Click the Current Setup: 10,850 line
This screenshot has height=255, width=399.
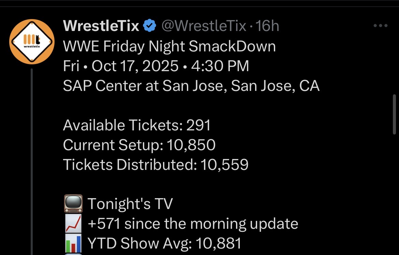click(139, 145)
